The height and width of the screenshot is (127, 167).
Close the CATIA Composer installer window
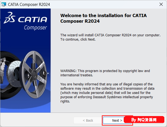[x=161, y=4]
